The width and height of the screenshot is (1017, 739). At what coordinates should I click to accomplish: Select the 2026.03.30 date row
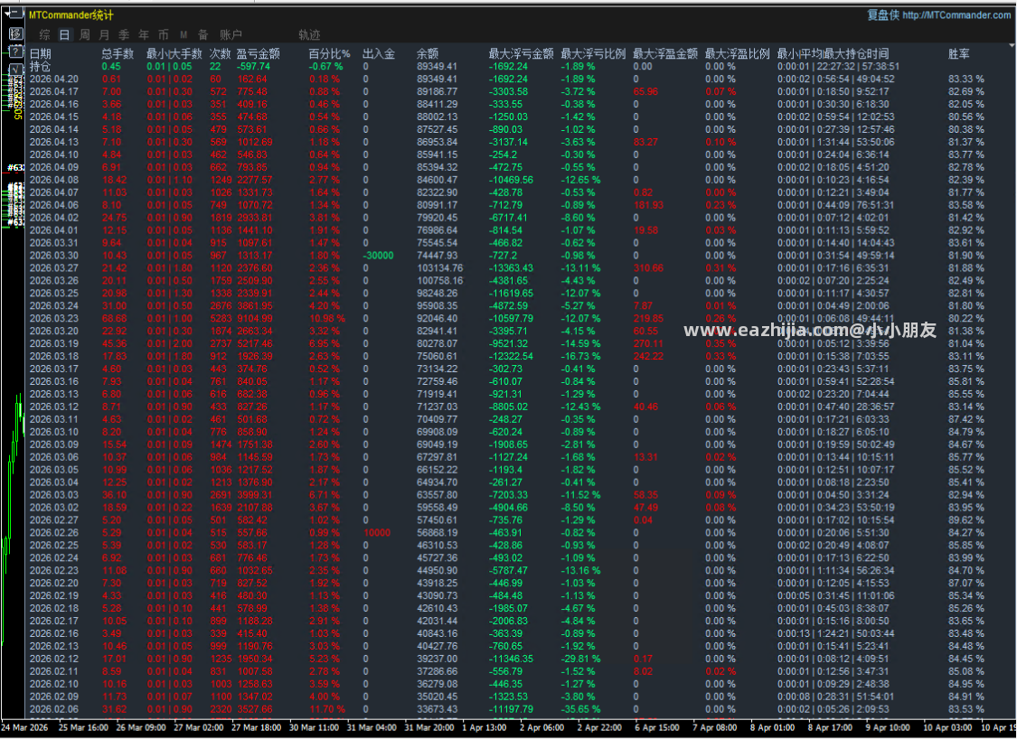click(54, 256)
